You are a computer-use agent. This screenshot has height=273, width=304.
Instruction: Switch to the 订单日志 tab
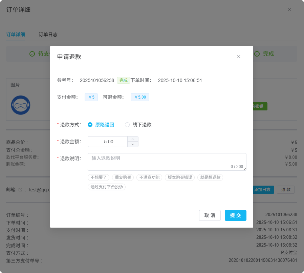point(48,35)
